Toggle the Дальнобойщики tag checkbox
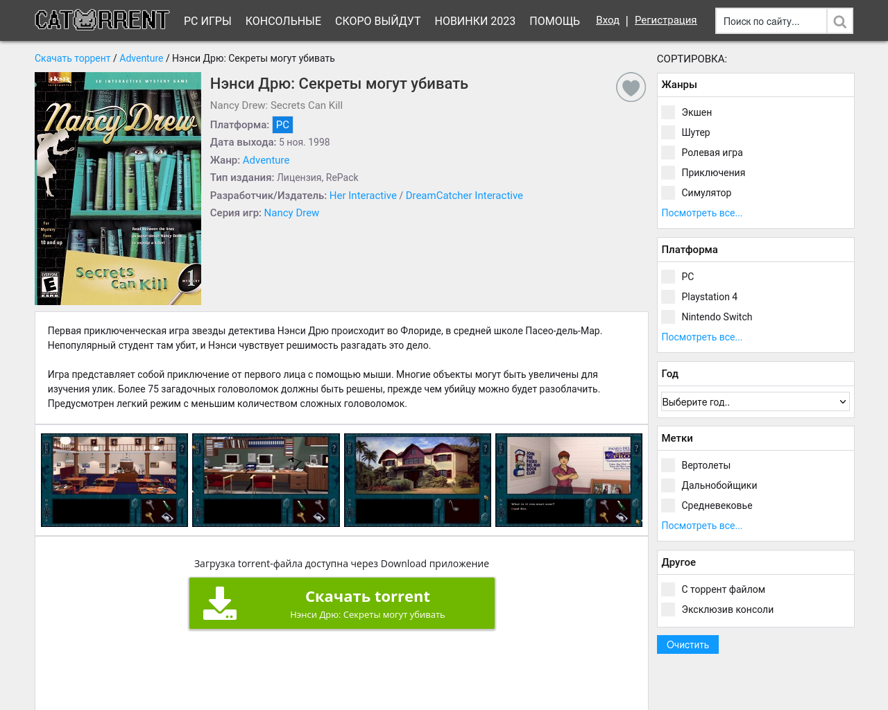Viewport: 888px width, 710px height. pos(668,485)
